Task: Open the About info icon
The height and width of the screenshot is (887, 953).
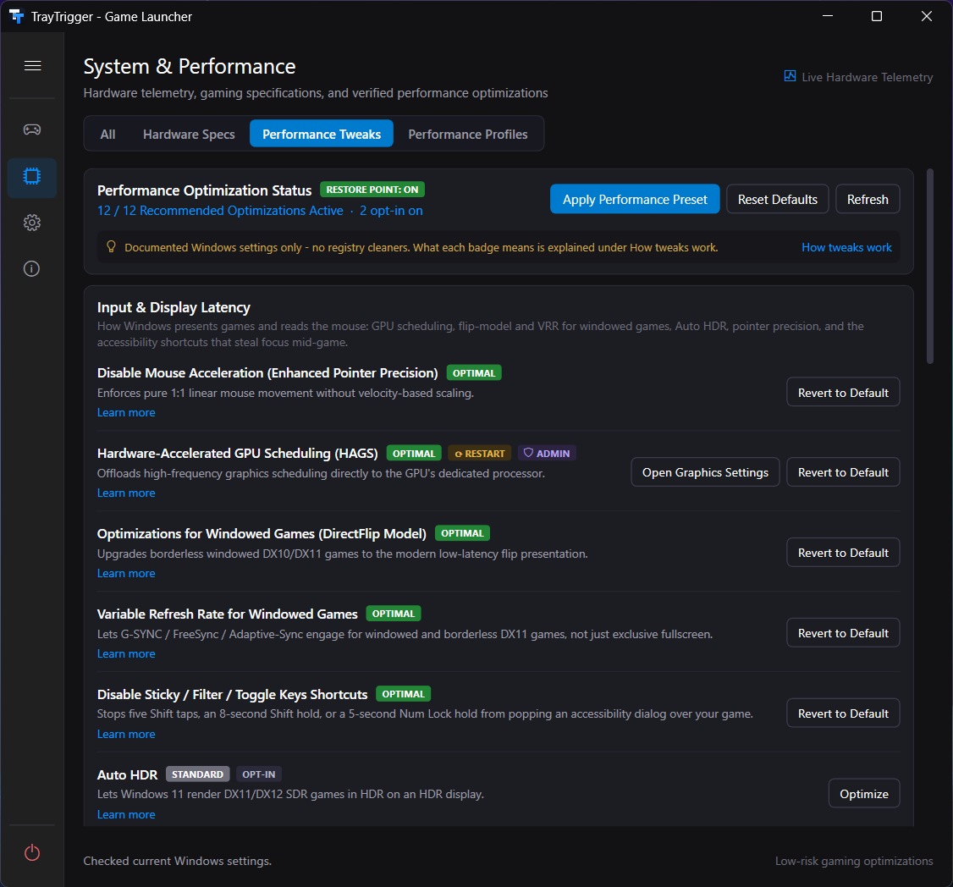Action: click(31, 268)
